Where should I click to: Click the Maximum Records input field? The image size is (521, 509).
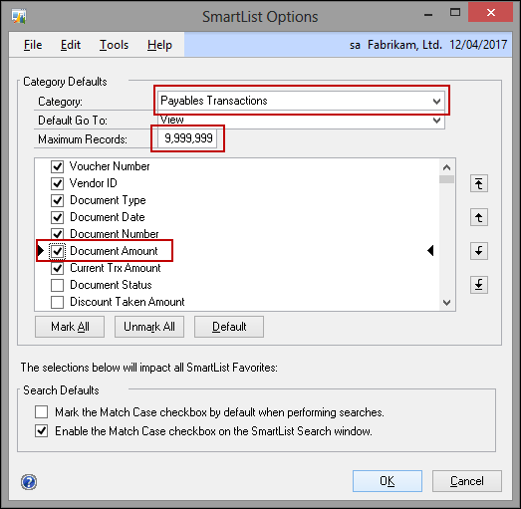point(187,138)
